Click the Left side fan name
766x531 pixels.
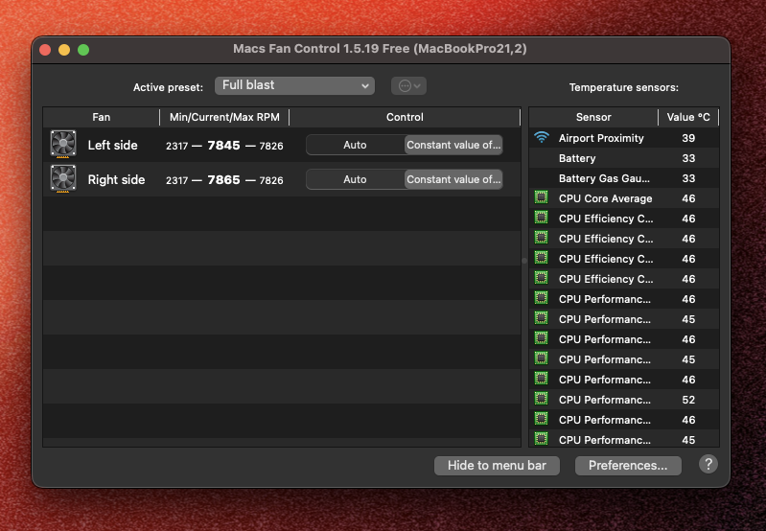coord(112,145)
